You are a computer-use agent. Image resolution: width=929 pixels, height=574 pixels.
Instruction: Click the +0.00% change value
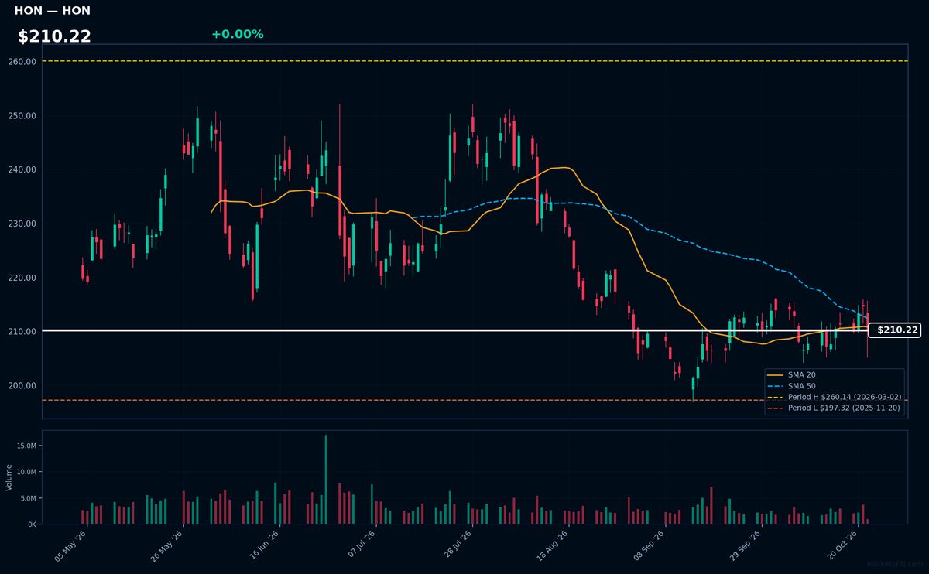click(237, 34)
